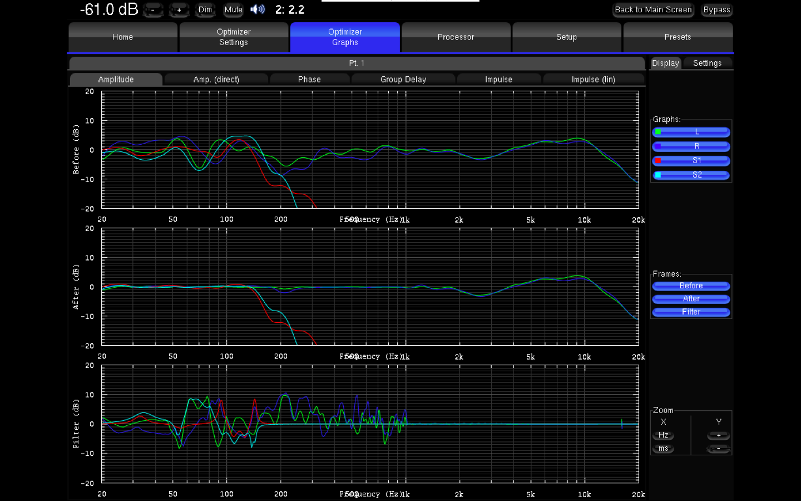Toggle the red S1 graph visibility

click(x=691, y=161)
